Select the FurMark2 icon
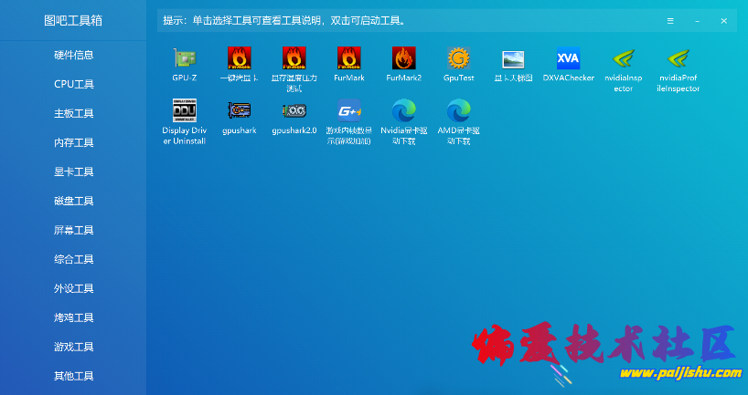This screenshot has height=395, width=748. 404,59
